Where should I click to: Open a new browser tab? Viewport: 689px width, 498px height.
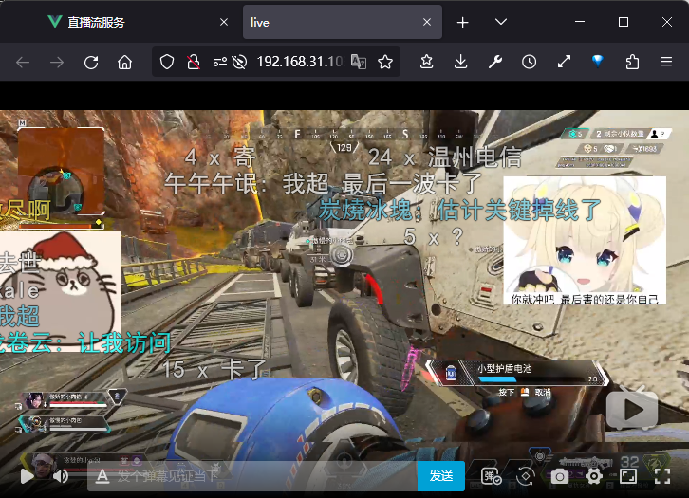point(462,22)
